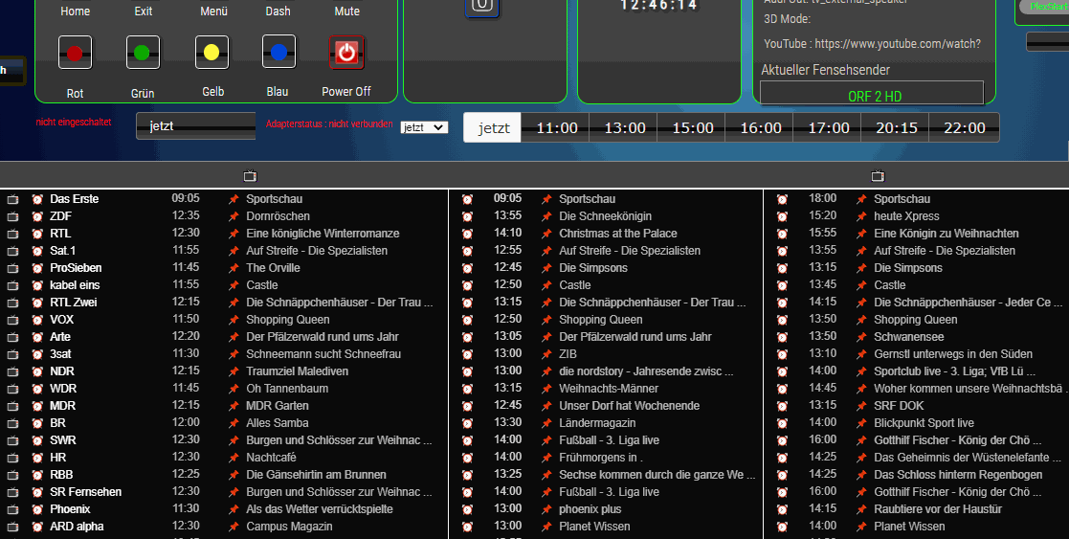Pin Dornröschen on ZDF
This screenshot has width=1069, height=539.
(x=234, y=216)
